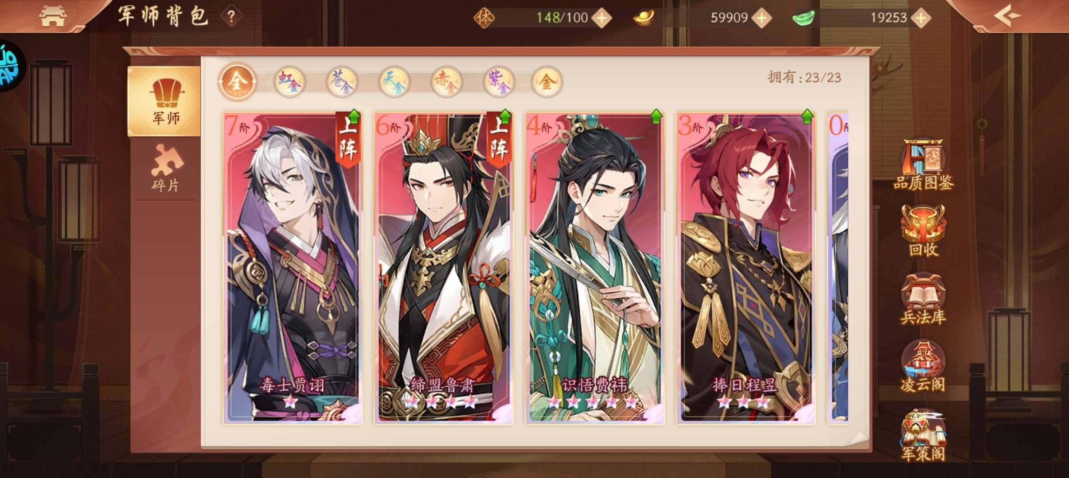The width and height of the screenshot is (1069, 478).
Task: Add gold ingots with the plus button
Action: 761,18
